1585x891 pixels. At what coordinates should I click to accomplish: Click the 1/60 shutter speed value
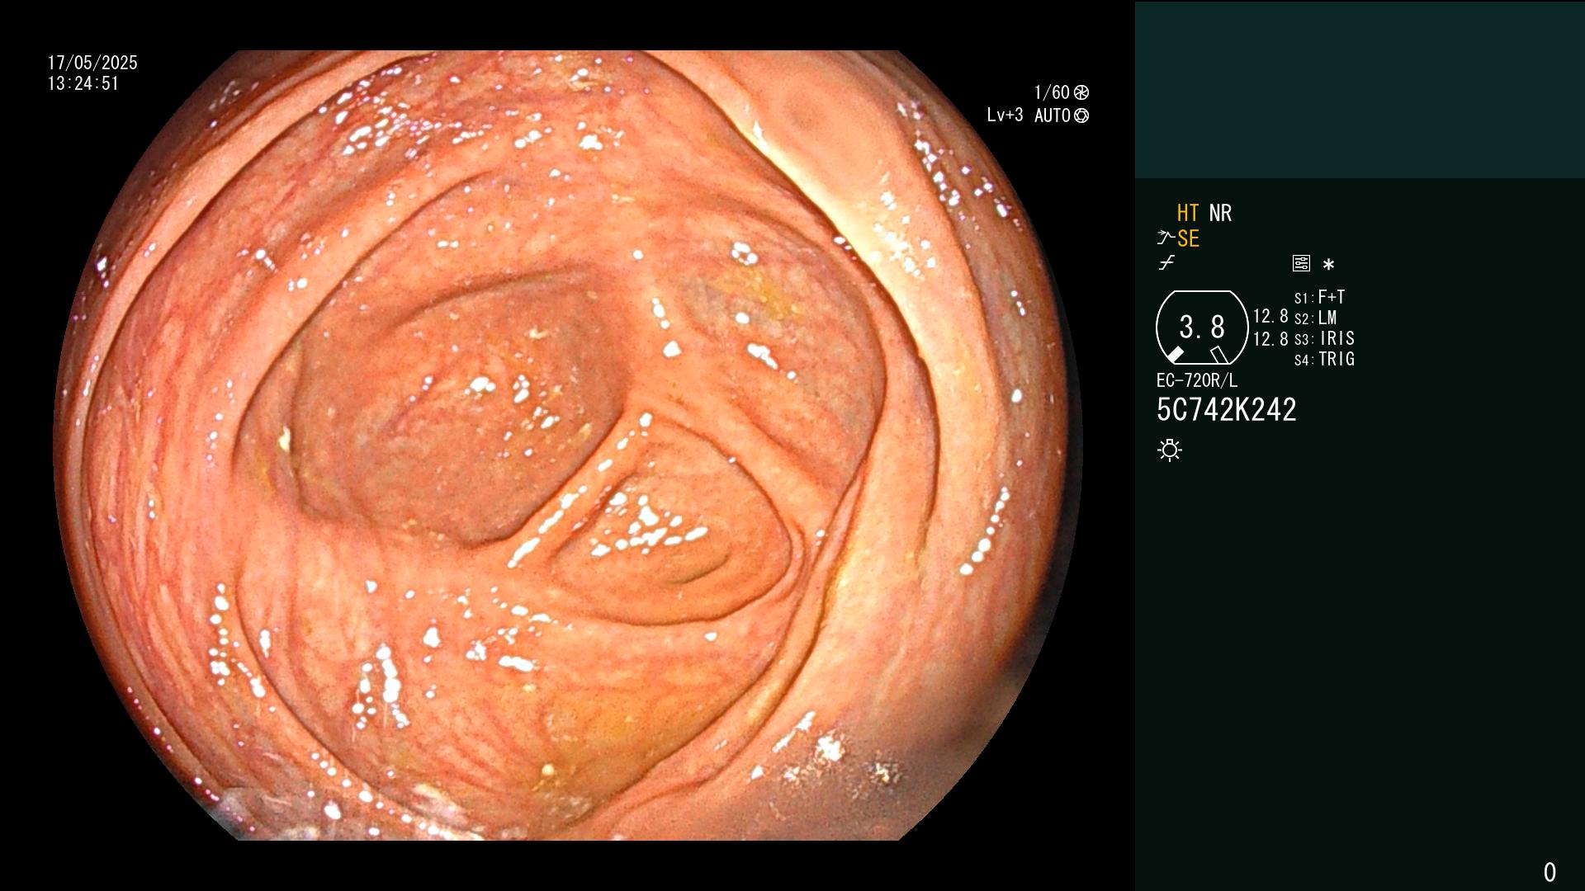1052,92
